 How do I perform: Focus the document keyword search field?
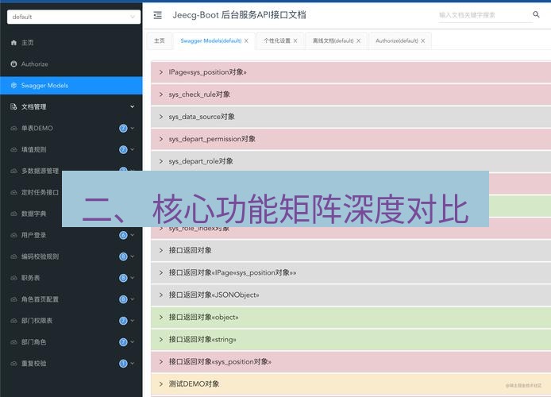[485, 15]
